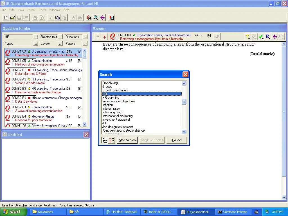Viewport: 288px width, 216px height.
Task: Click the green checkmark markscheme icon
Action: [x=261, y=37]
